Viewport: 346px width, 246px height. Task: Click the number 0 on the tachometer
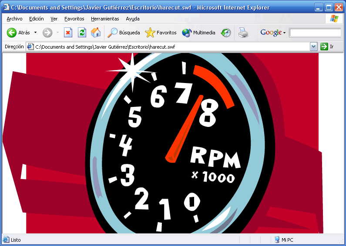click(x=192, y=202)
